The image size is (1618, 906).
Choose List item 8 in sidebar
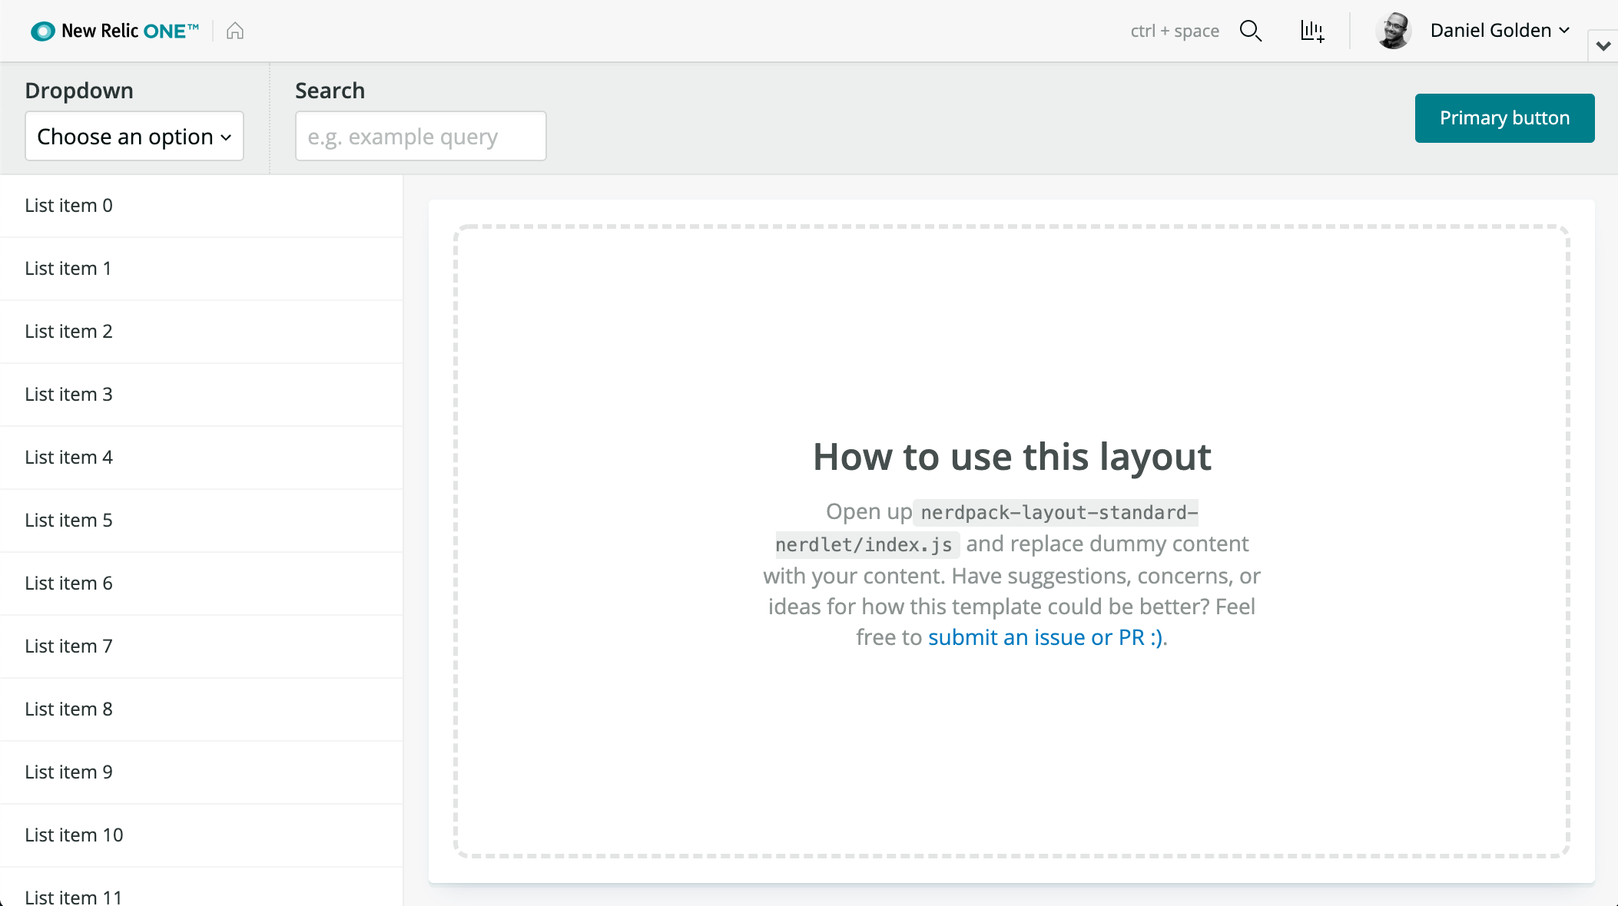tap(69, 709)
